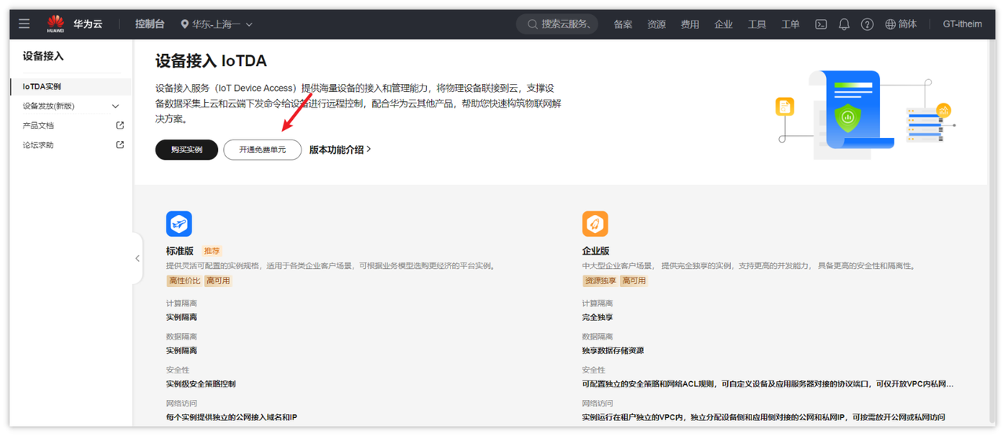1005x436 pixels.
Task: Click the 开通免费单元 button
Action: pos(262,150)
